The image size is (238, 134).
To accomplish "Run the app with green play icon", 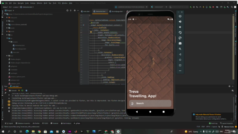I will pos(191,7).
